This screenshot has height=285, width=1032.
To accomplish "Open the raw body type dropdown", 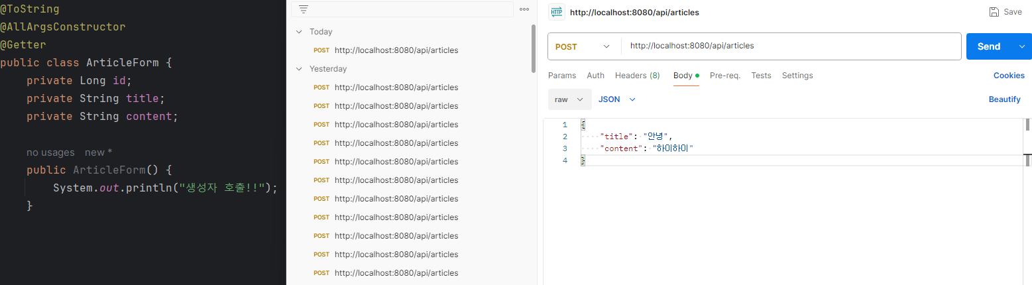I will tap(569, 99).
